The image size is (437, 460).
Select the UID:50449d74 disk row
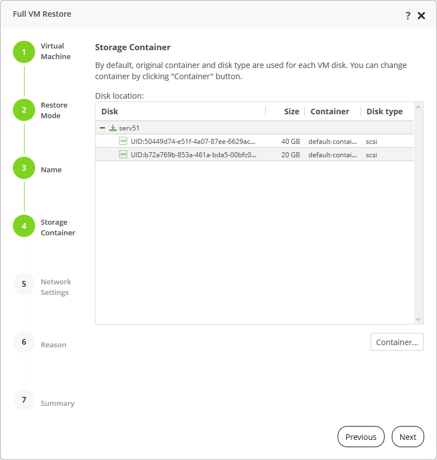pos(193,142)
